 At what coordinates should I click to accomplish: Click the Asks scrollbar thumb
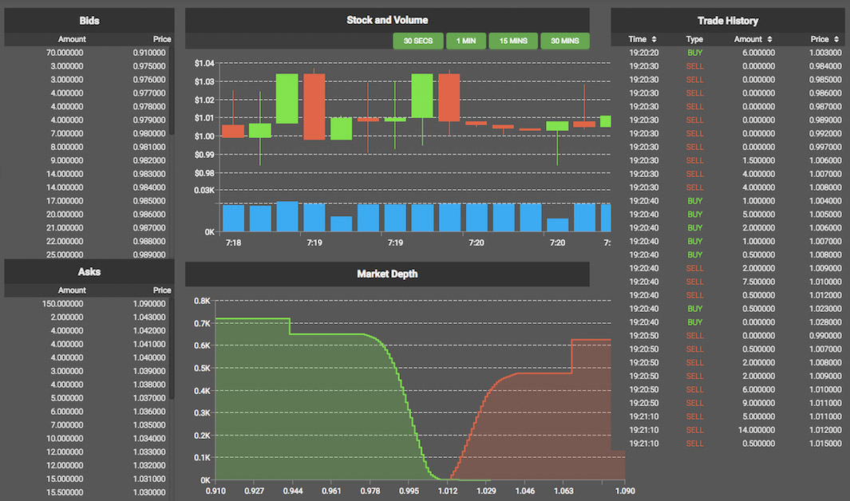(172, 349)
